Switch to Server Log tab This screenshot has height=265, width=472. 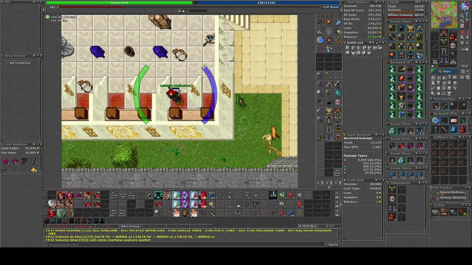click(x=83, y=226)
